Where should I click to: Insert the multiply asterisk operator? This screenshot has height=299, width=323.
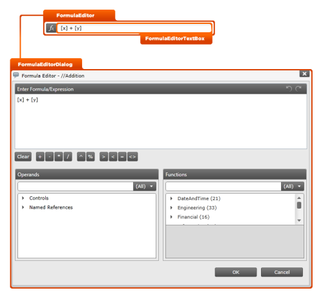click(59, 157)
